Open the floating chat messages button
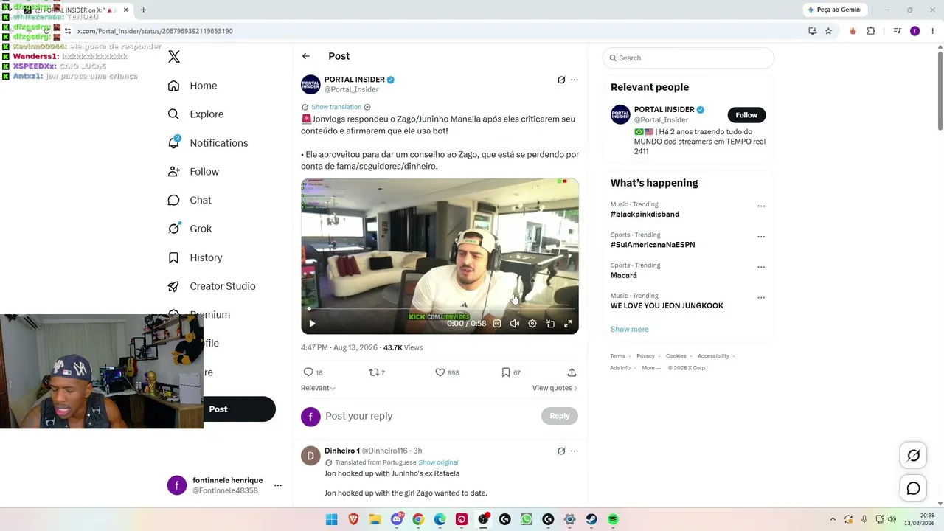 coord(913,488)
